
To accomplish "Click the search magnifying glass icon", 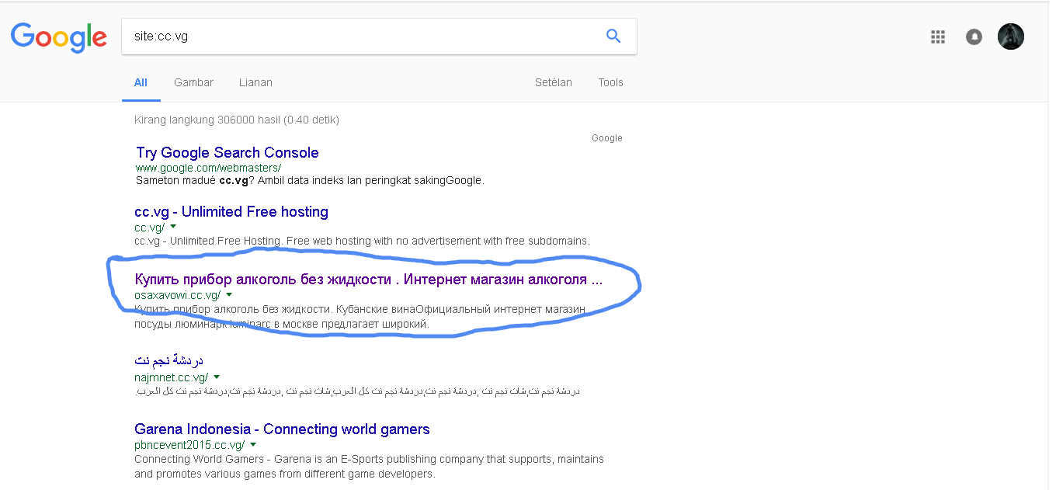I will point(613,36).
